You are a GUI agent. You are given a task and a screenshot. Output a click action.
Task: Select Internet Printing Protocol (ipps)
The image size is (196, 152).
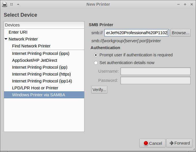click(x=41, y=53)
